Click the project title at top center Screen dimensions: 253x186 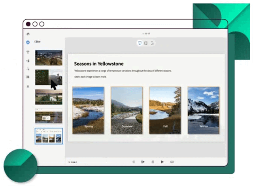click(x=146, y=33)
